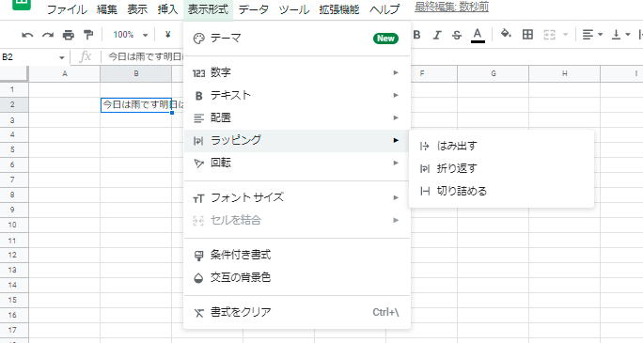Expand the 配置 submenu
Image resolution: width=643 pixels, height=343 pixels.
(297, 117)
